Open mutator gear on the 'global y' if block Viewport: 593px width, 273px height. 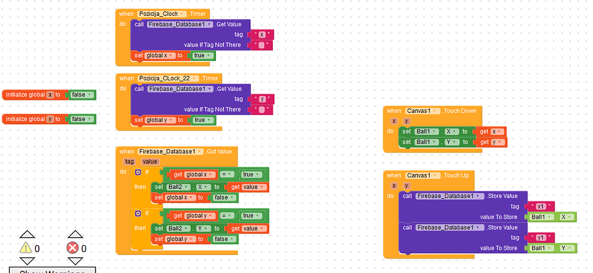[138, 214]
